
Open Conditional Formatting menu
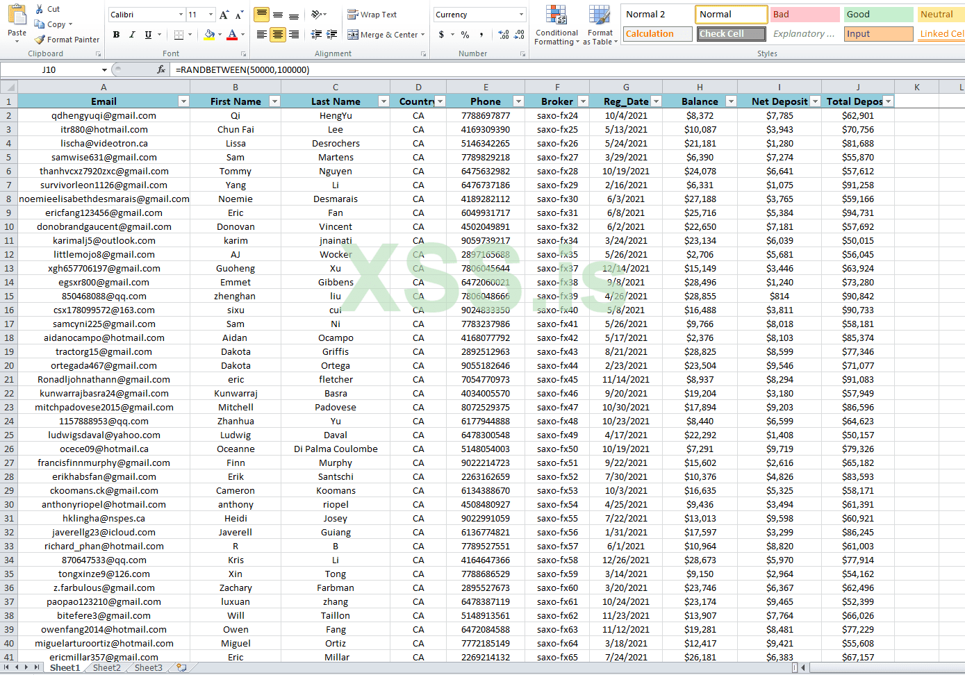(x=556, y=26)
